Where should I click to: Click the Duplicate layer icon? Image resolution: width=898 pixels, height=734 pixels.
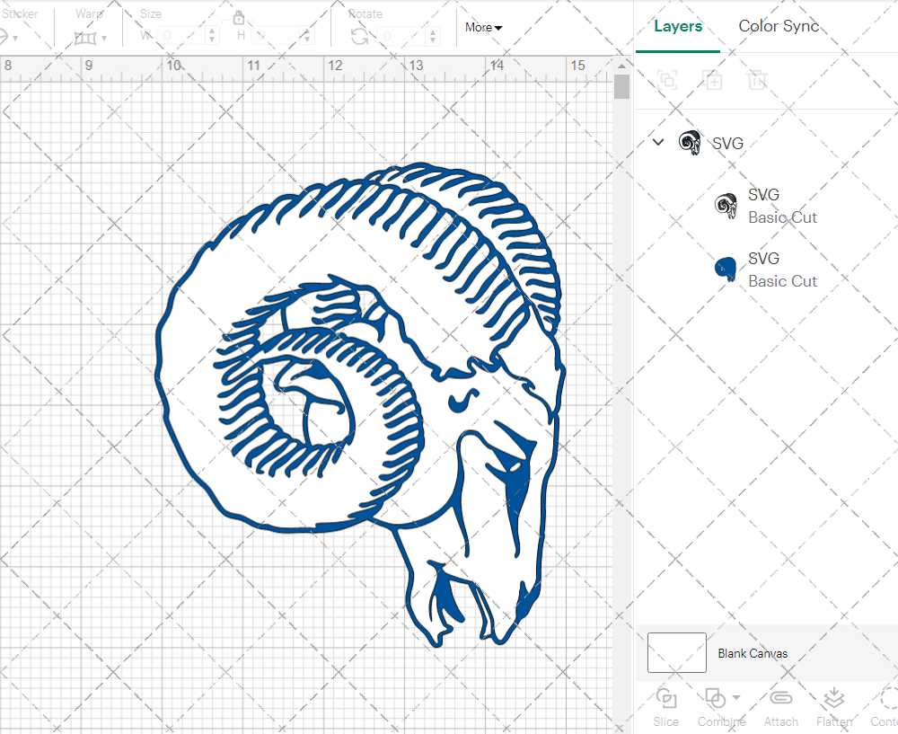point(712,80)
